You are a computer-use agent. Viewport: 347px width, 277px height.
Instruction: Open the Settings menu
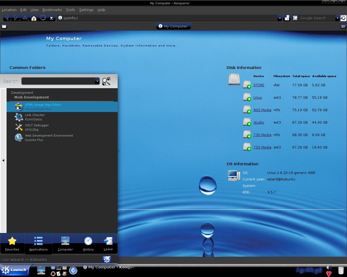pos(86,10)
